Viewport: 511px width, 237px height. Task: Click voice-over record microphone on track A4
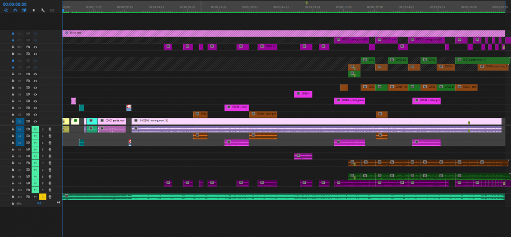click(50, 149)
